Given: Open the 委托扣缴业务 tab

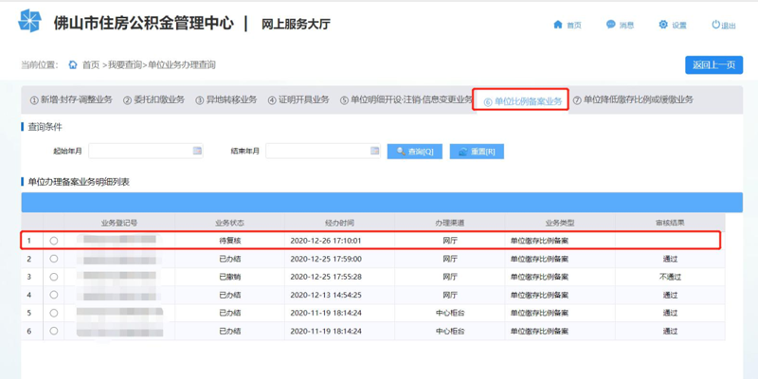Looking at the screenshot, I should (153, 100).
